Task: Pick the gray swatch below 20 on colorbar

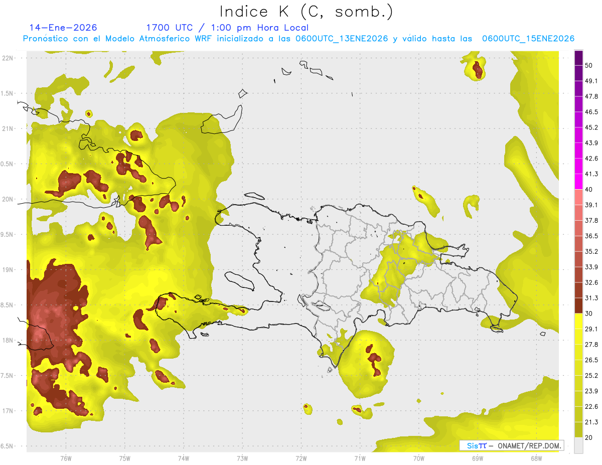Action: tap(578, 445)
